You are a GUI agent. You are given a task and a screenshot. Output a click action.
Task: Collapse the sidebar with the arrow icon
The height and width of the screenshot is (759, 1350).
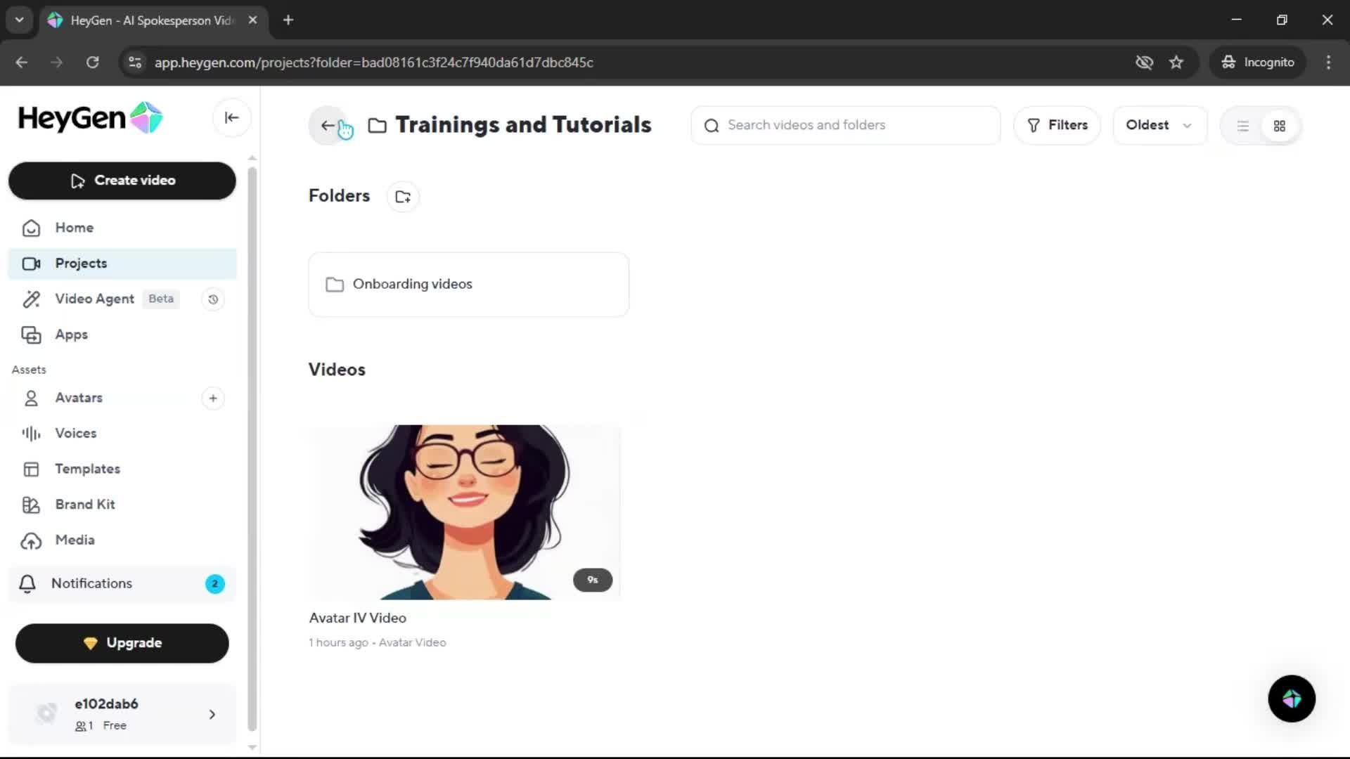click(231, 118)
